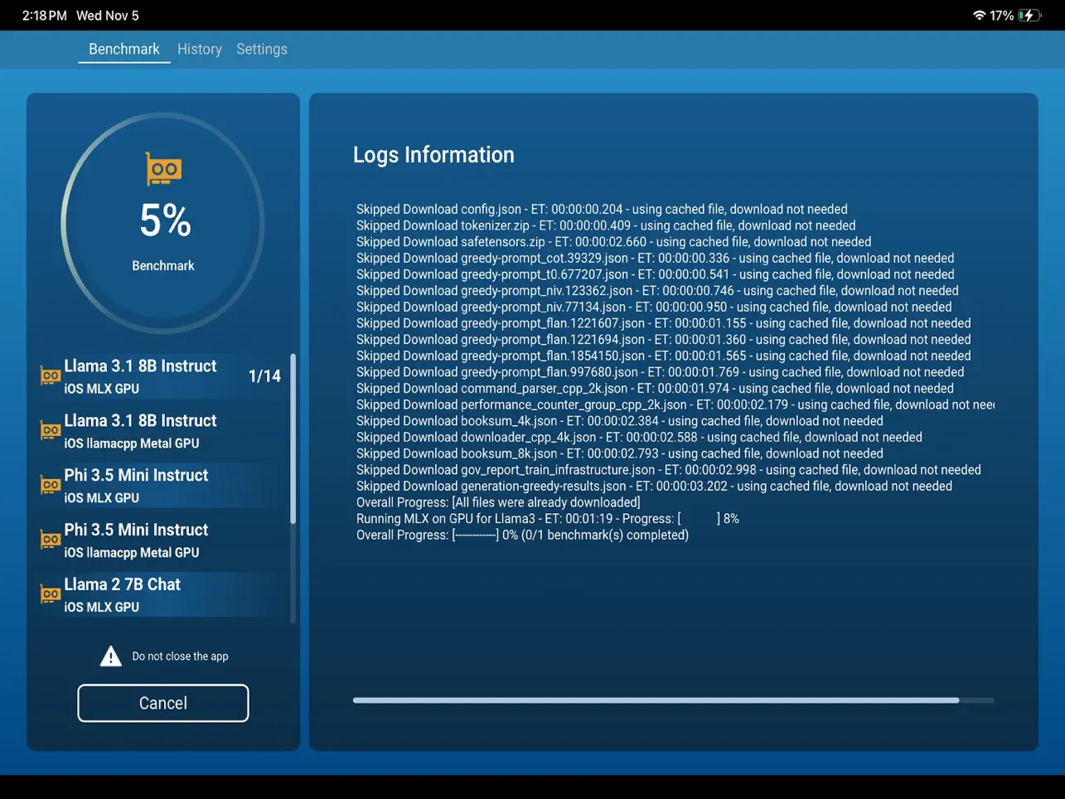The width and height of the screenshot is (1065, 799).
Task: Switch to the Benchmark tab
Action: click(124, 49)
